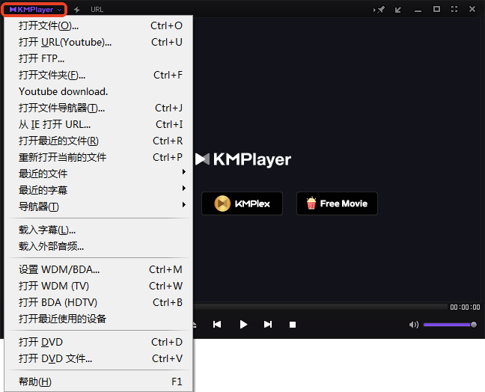This screenshot has height=392, width=485.
Task: Click the purple volume slider
Action: (x=448, y=325)
